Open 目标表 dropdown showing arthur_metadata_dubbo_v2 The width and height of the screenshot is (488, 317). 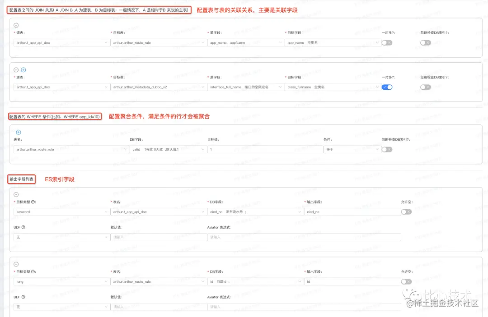(159, 87)
